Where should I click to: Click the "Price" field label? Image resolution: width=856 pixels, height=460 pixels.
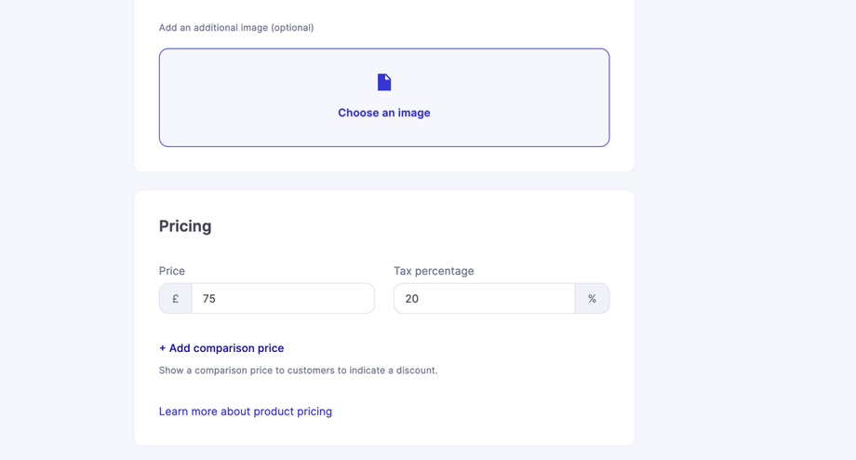172,271
